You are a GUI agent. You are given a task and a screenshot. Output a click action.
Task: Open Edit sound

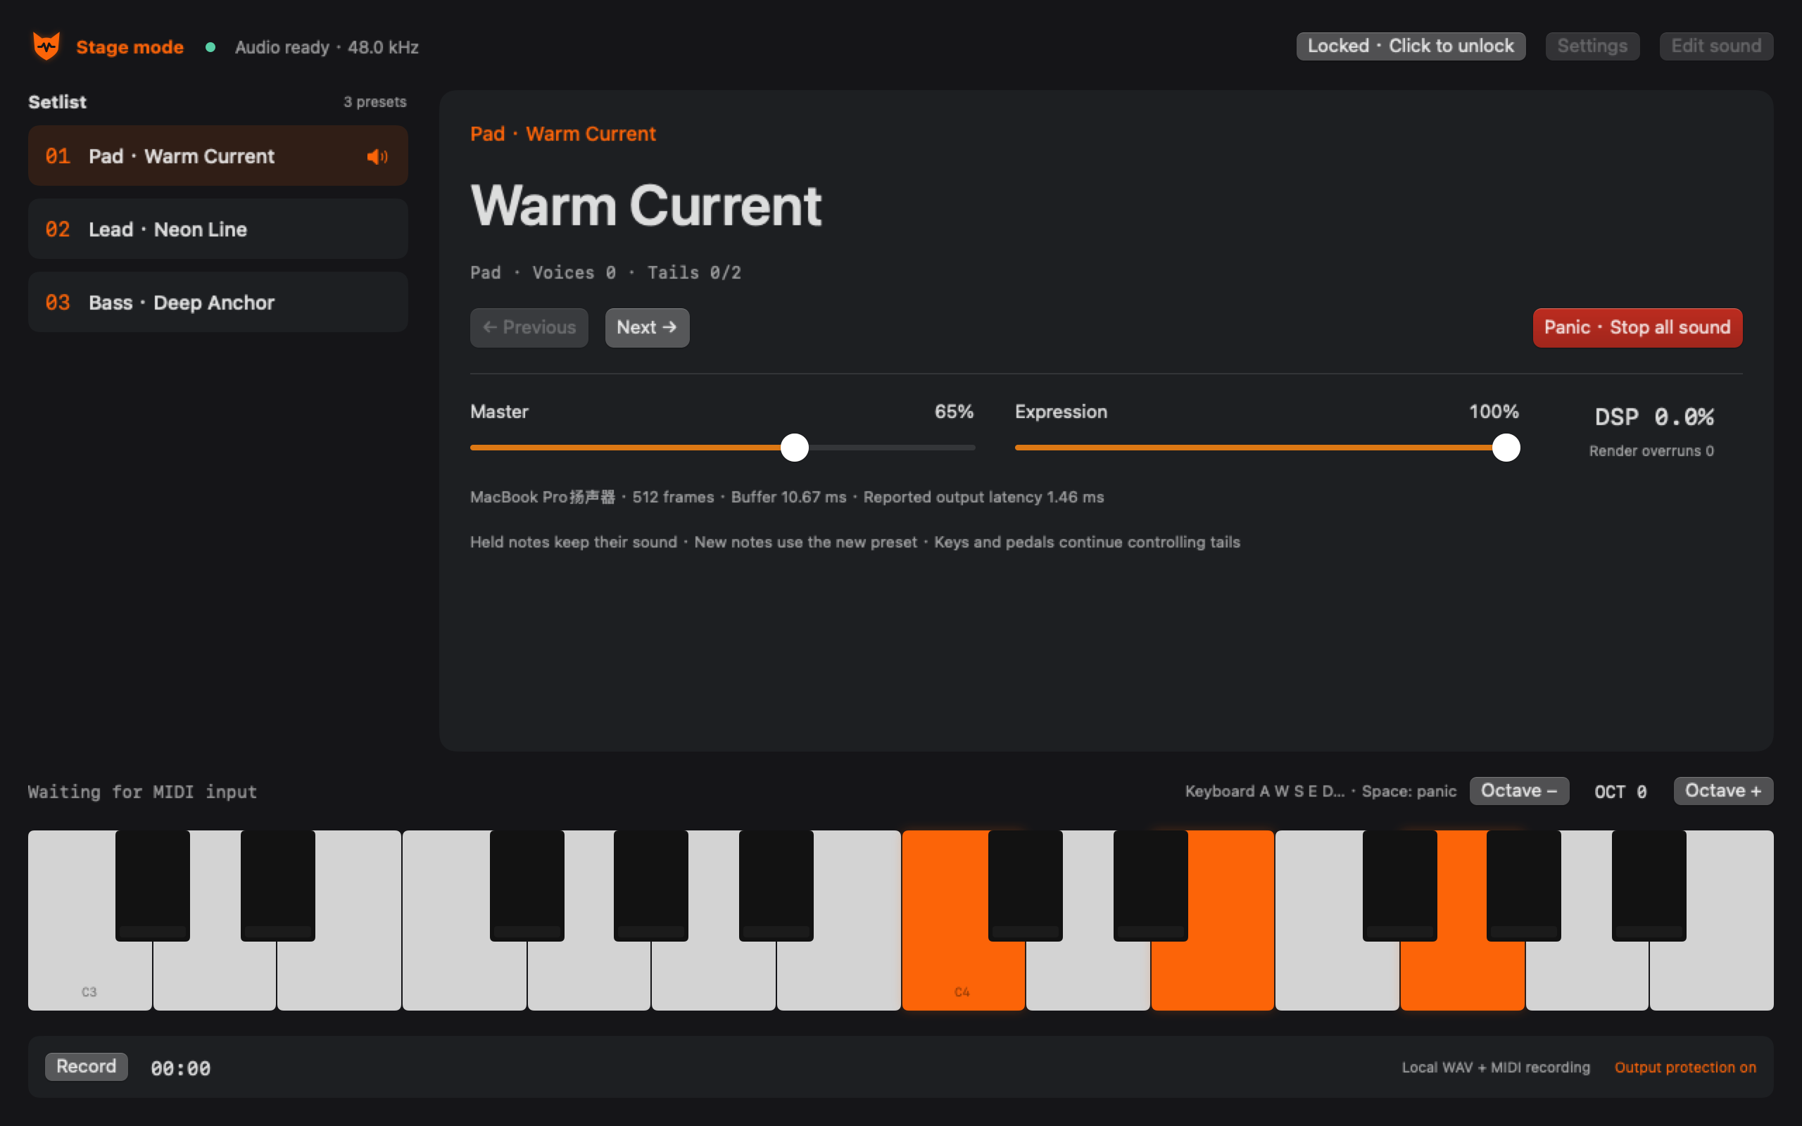[x=1715, y=46]
